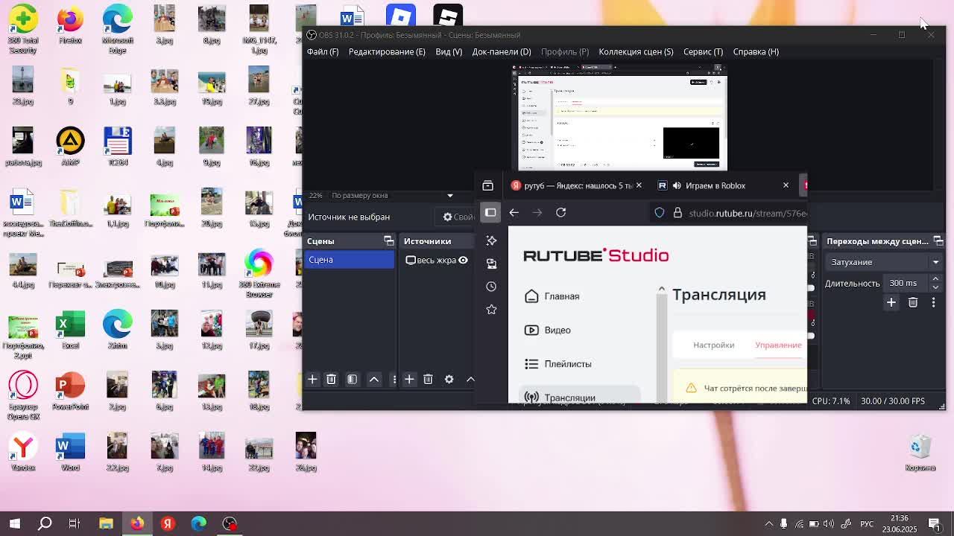Screen dimensions: 954x536
Task: Open File Explorer from the taskbar
Action: (x=106, y=523)
